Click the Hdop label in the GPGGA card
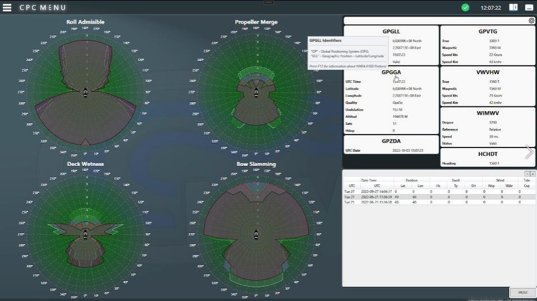The height and width of the screenshot is (301, 537). [x=350, y=131]
